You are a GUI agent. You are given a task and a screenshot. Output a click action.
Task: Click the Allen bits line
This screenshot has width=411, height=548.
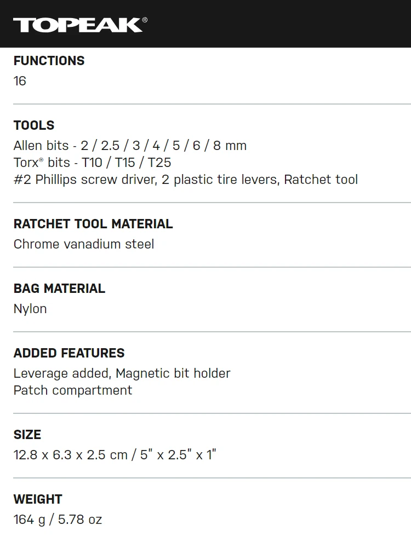130,146
